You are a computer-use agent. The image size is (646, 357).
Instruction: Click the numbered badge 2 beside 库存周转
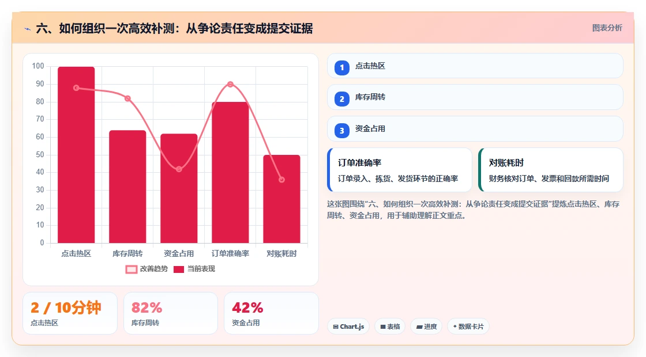(341, 99)
